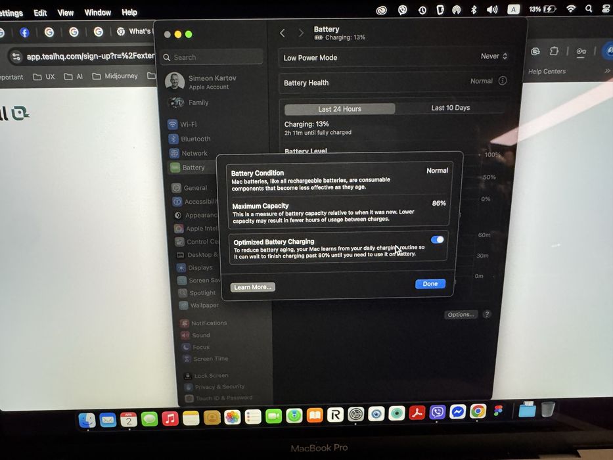Click the Options... button in Battery settings

[x=461, y=315]
